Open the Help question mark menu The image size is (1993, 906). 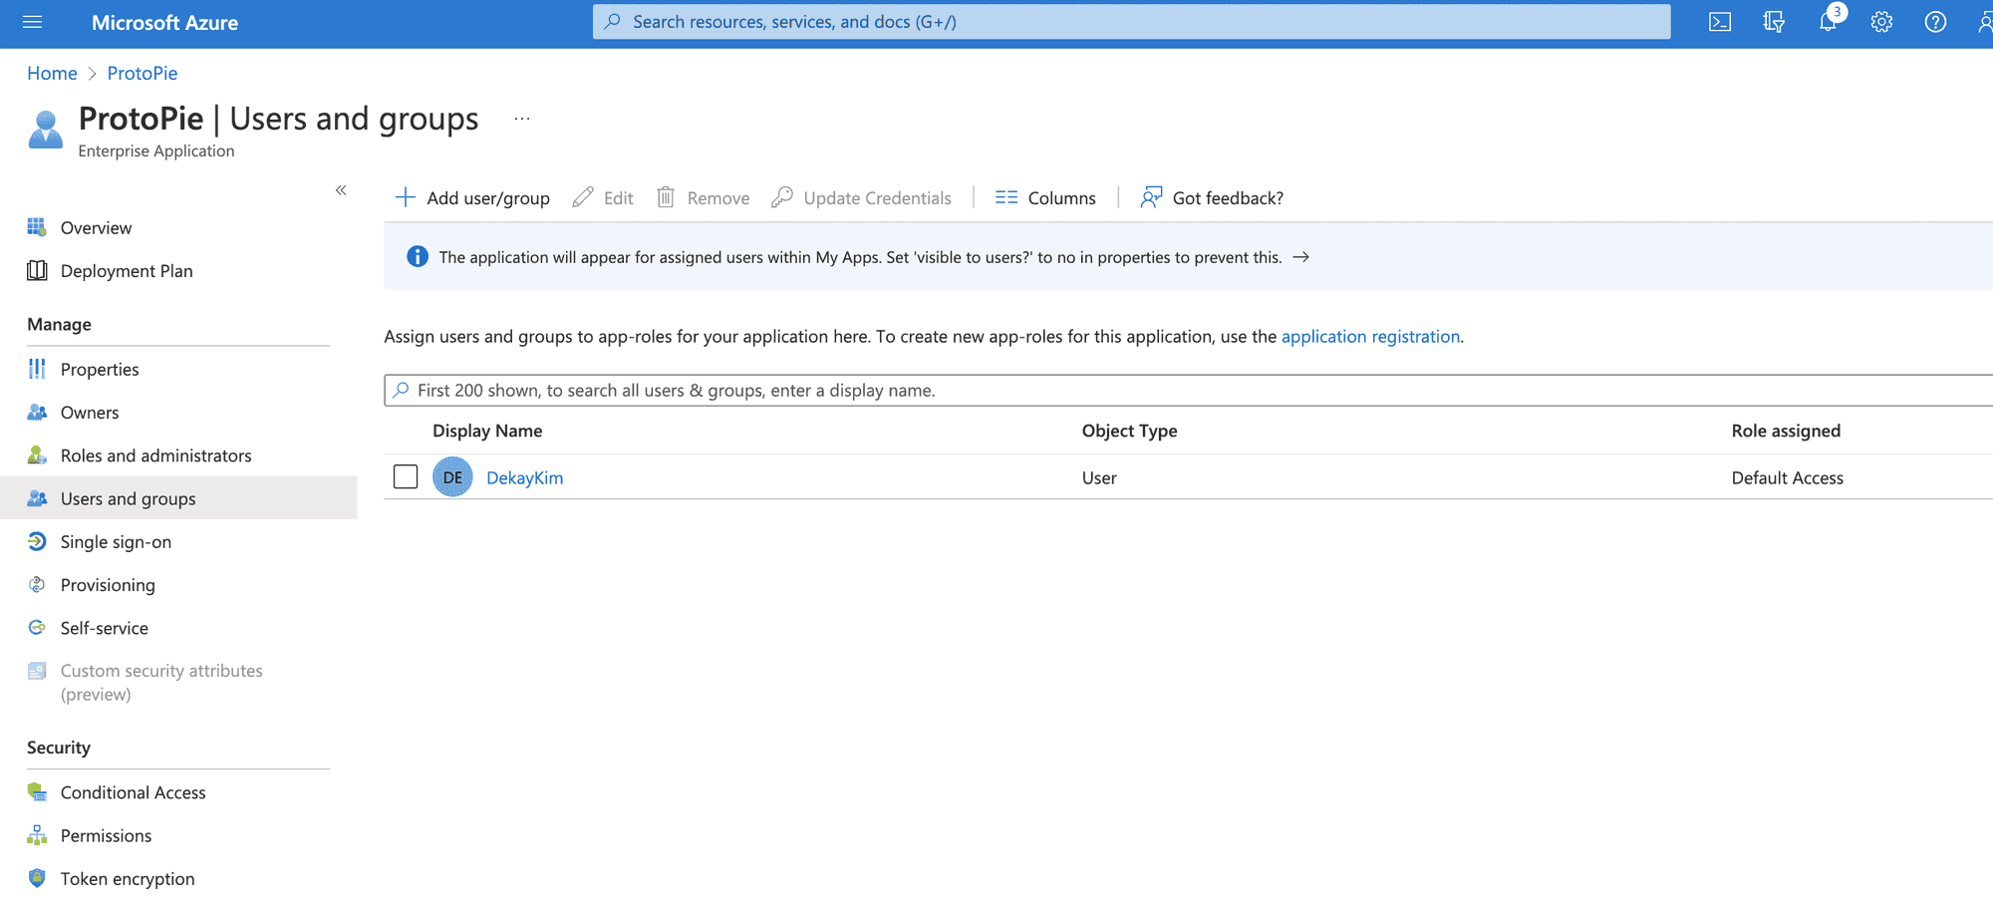(x=1935, y=22)
